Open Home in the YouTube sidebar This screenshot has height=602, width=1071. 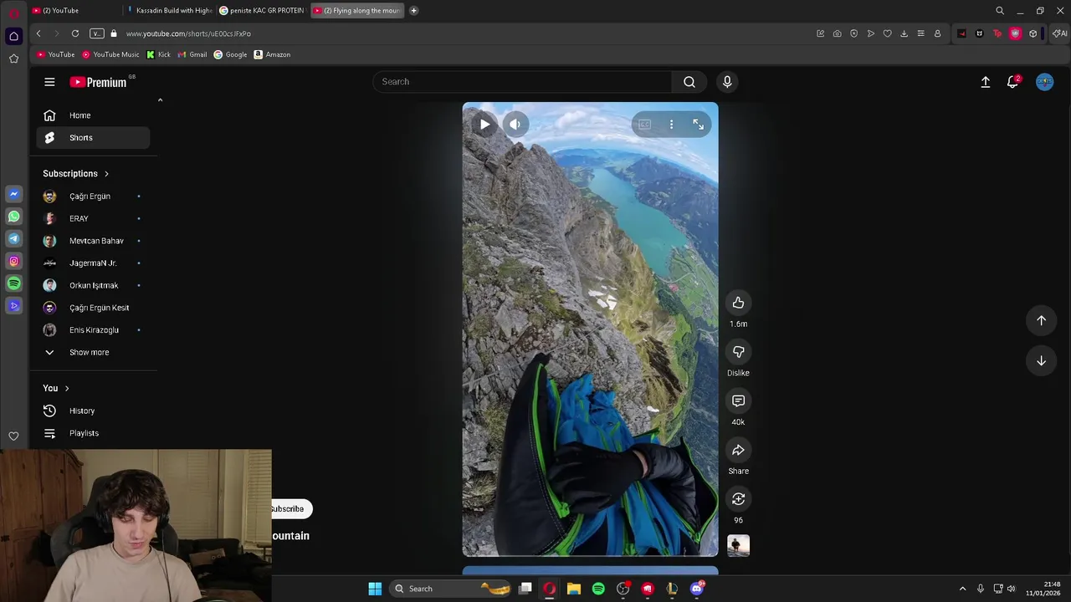(x=93, y=115)
